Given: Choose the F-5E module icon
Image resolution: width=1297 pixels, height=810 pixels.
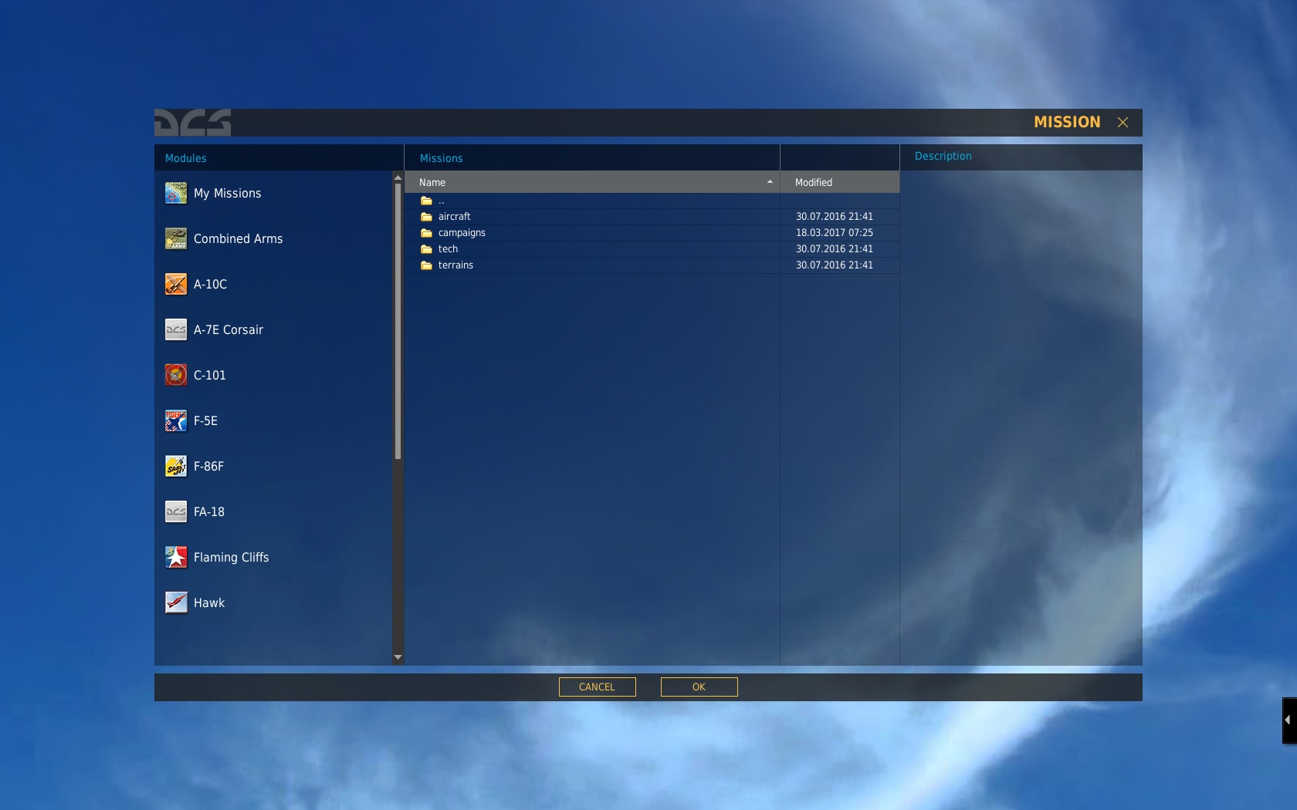Looking at the screenshot, I should tap(176, 420).
